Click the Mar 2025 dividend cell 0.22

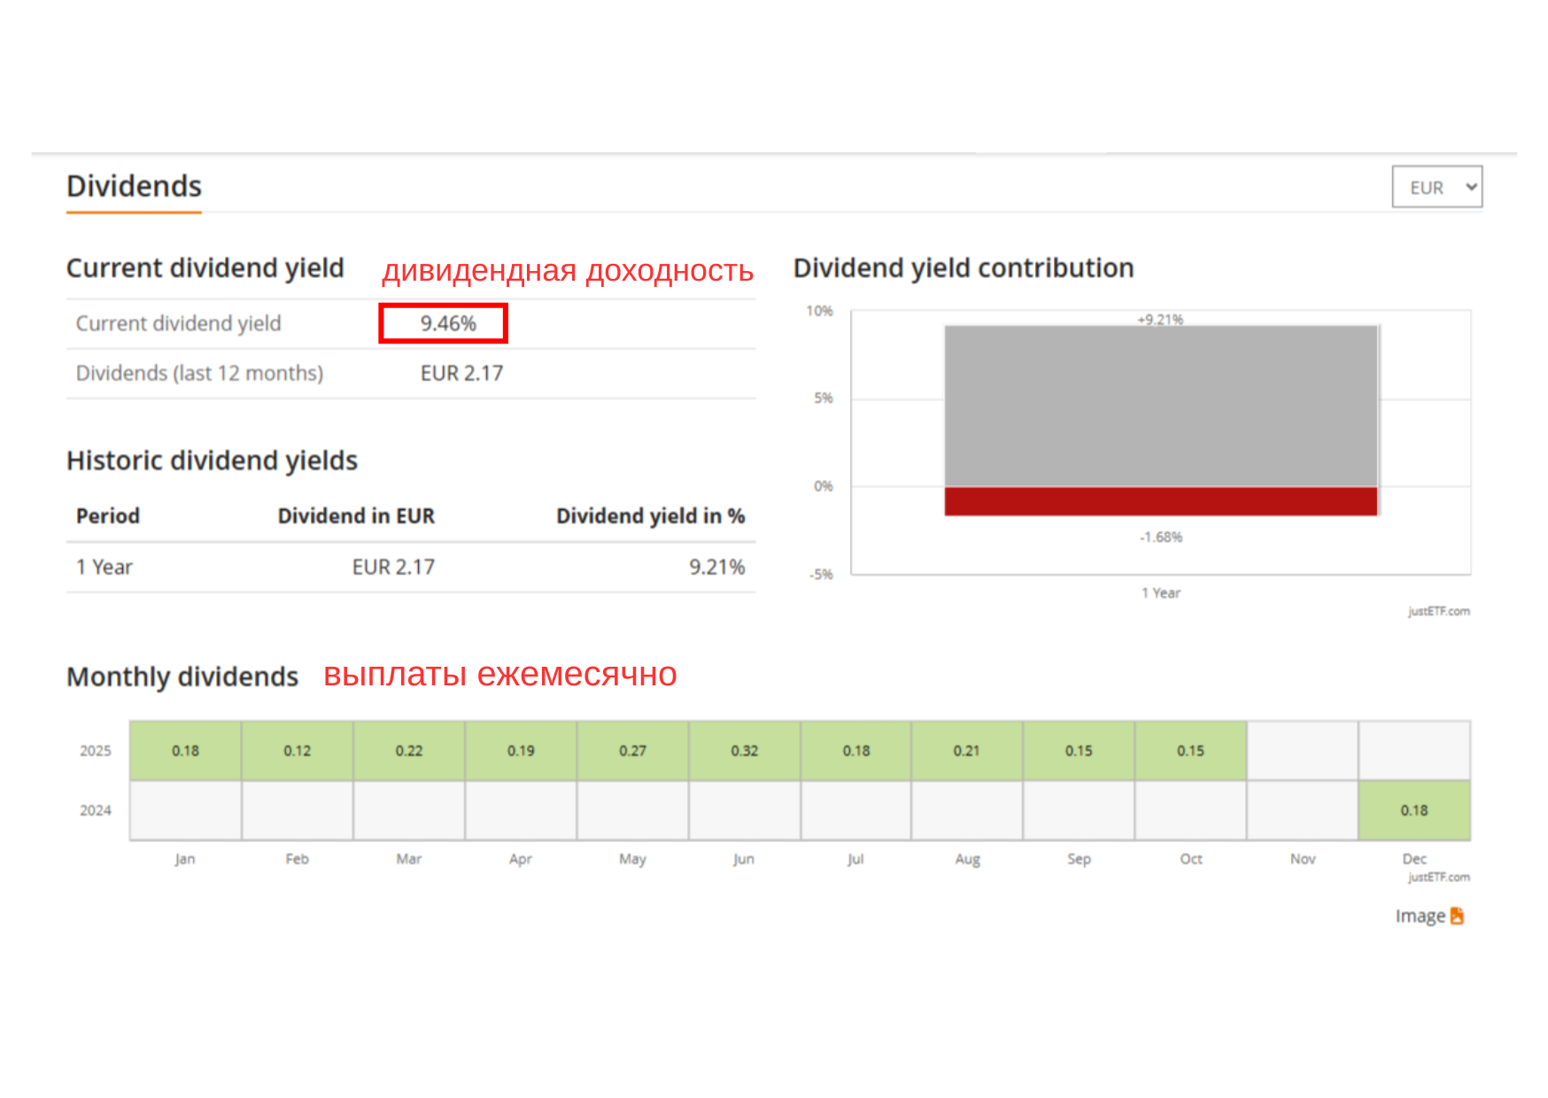pyautogui.click(x=409, y=751)
